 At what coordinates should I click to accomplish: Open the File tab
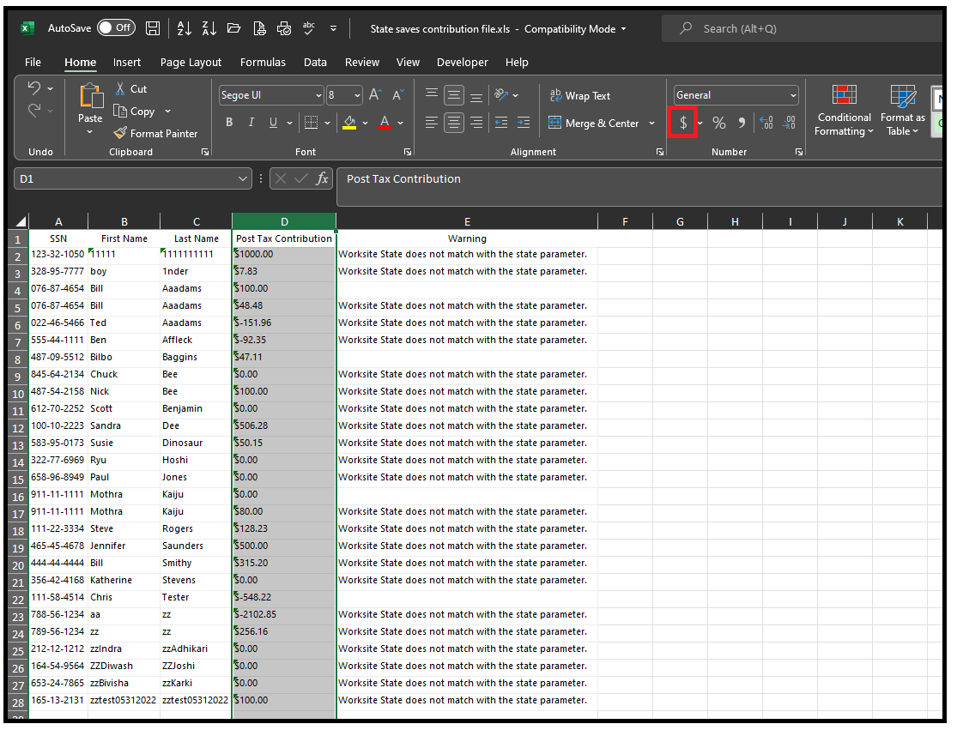pos(33,63)
